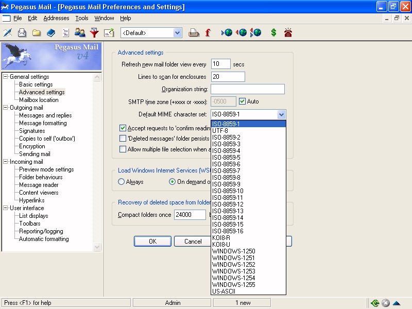Uncheck the Auto time zone checkbox
This screenshot has height=309, width=412.
click(x=243, y=101)
